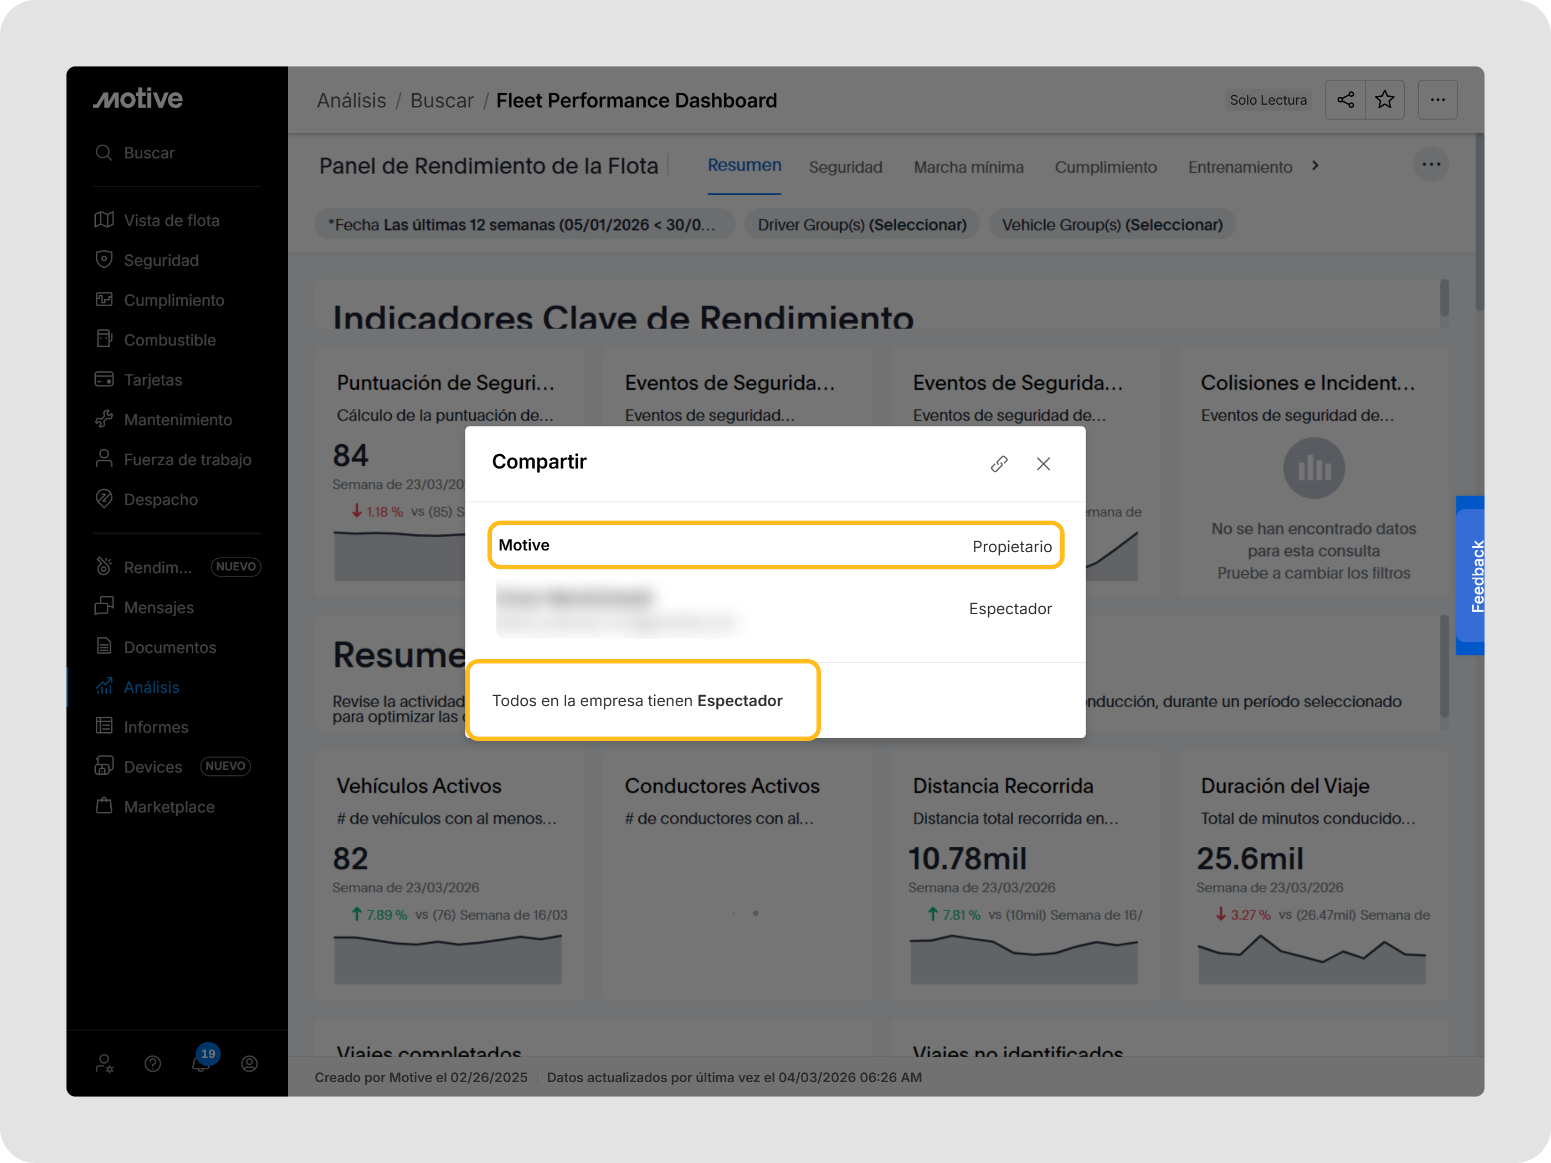Image resolution: width=1551 pixels, height=1163 pixels.
Task: Switch to the Marcha mínima tab
Action: (x=968, y=167)
